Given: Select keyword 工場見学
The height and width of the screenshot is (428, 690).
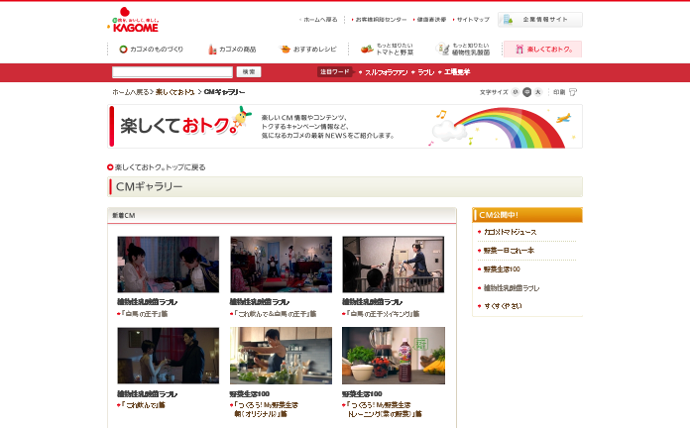Looking at the screenshot, I should tap(457, 72).
